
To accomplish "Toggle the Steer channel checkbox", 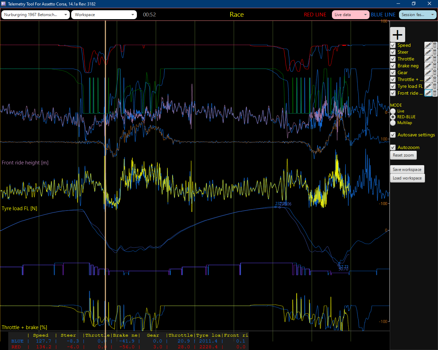I will pos(393,52).
